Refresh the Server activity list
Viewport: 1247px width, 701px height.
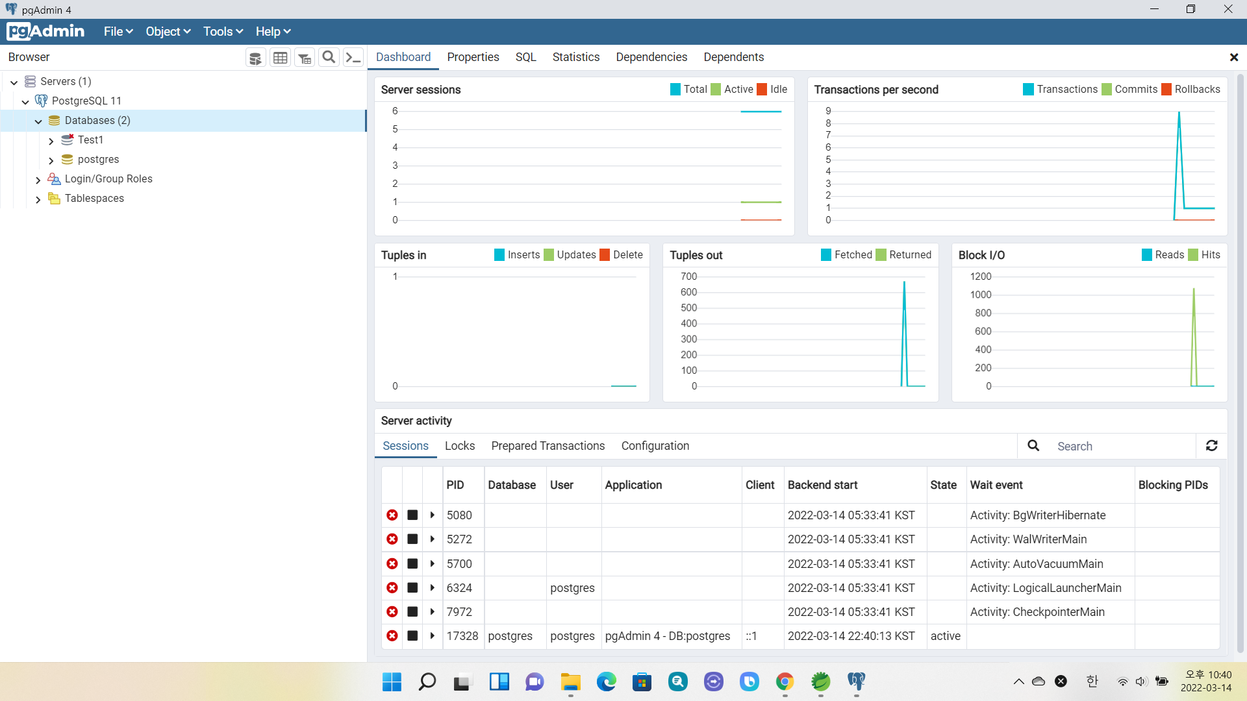pyautogui.click(x=1211, y=446)
